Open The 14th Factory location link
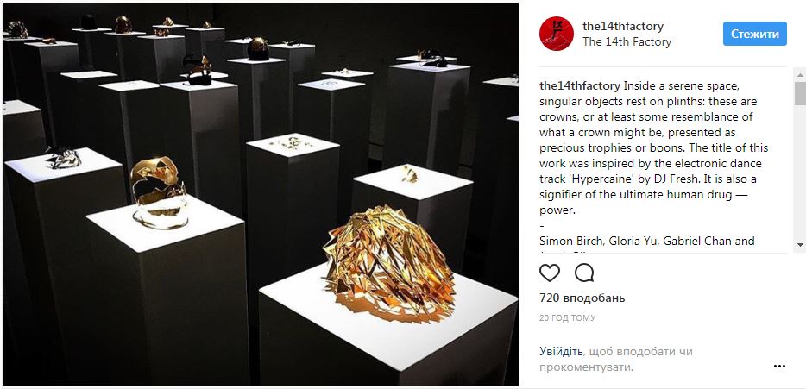806x389 pixels. [627, 42]
